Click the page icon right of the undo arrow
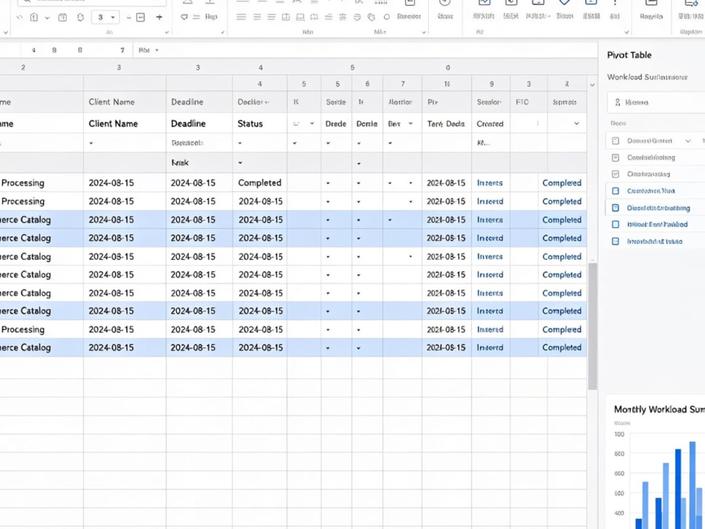 [x=34, y=17]
